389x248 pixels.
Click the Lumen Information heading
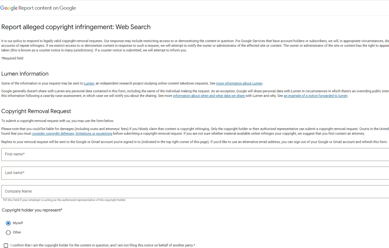click(x=25, y=74)
